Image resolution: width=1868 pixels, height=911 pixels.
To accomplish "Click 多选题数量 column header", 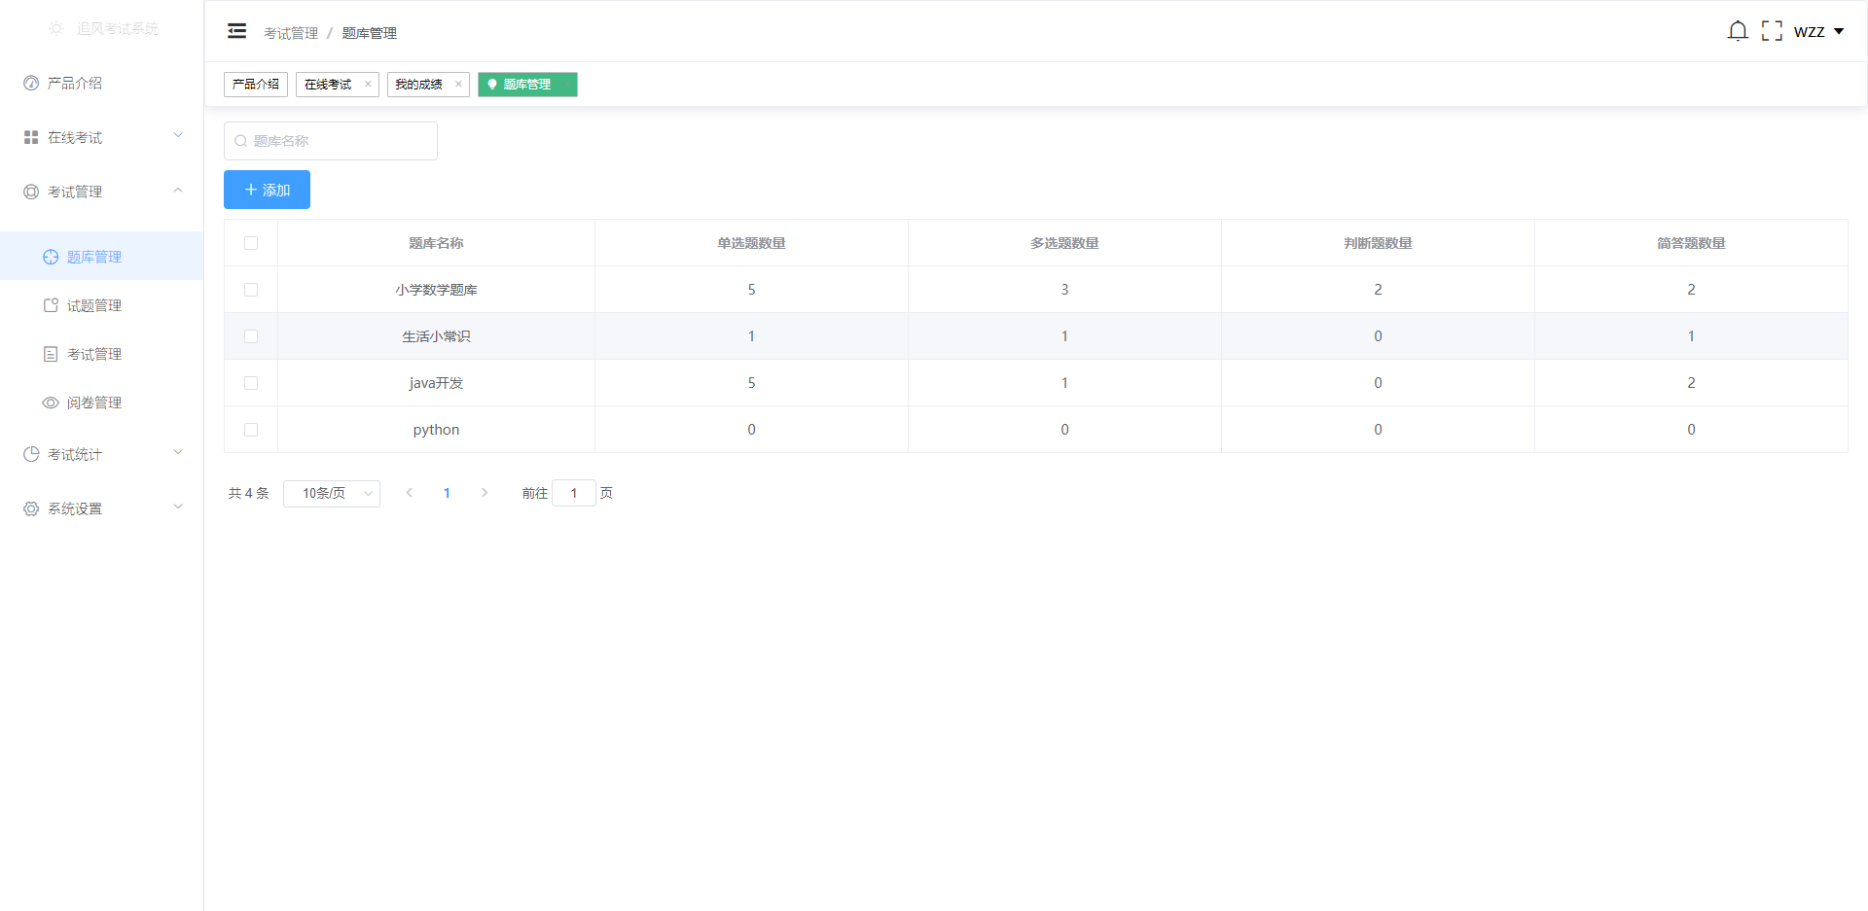I will [x=1064, y=243].
